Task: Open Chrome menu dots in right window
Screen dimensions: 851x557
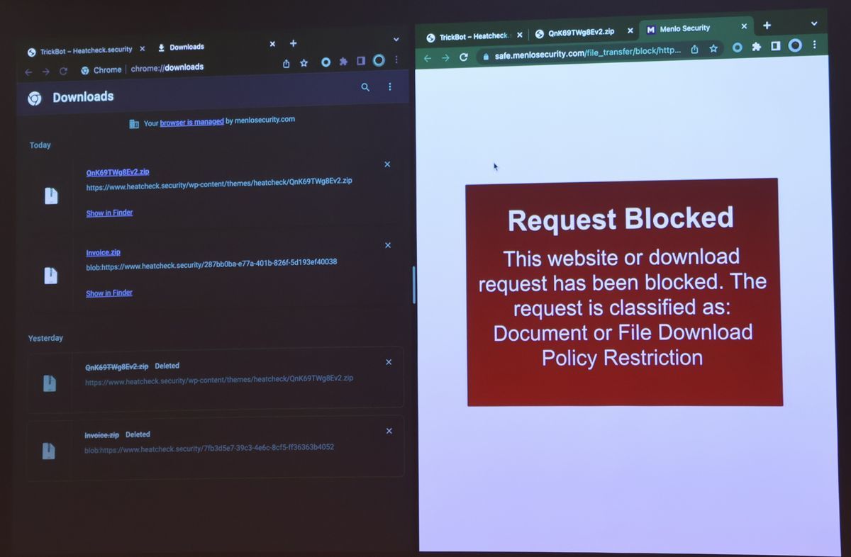Action: coord(815,45)
